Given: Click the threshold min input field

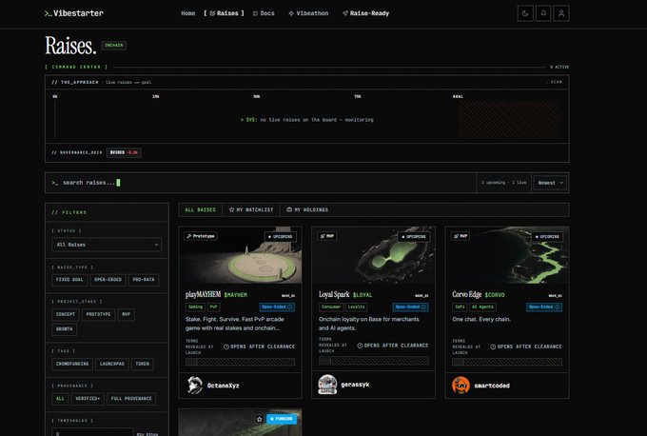Looking at the screenshot, I should click(92, 432).
